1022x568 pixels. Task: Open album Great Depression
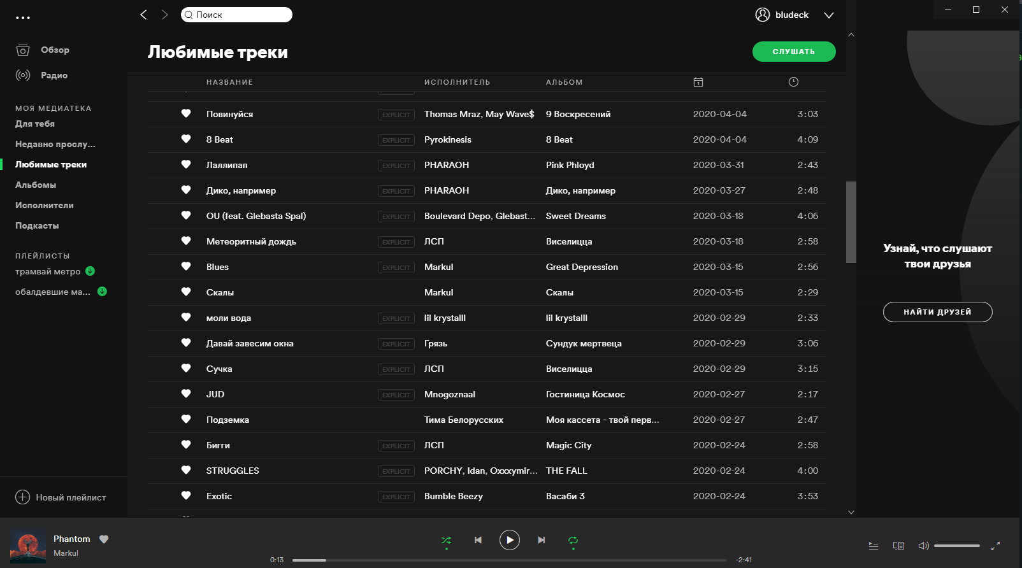[582, 267]
